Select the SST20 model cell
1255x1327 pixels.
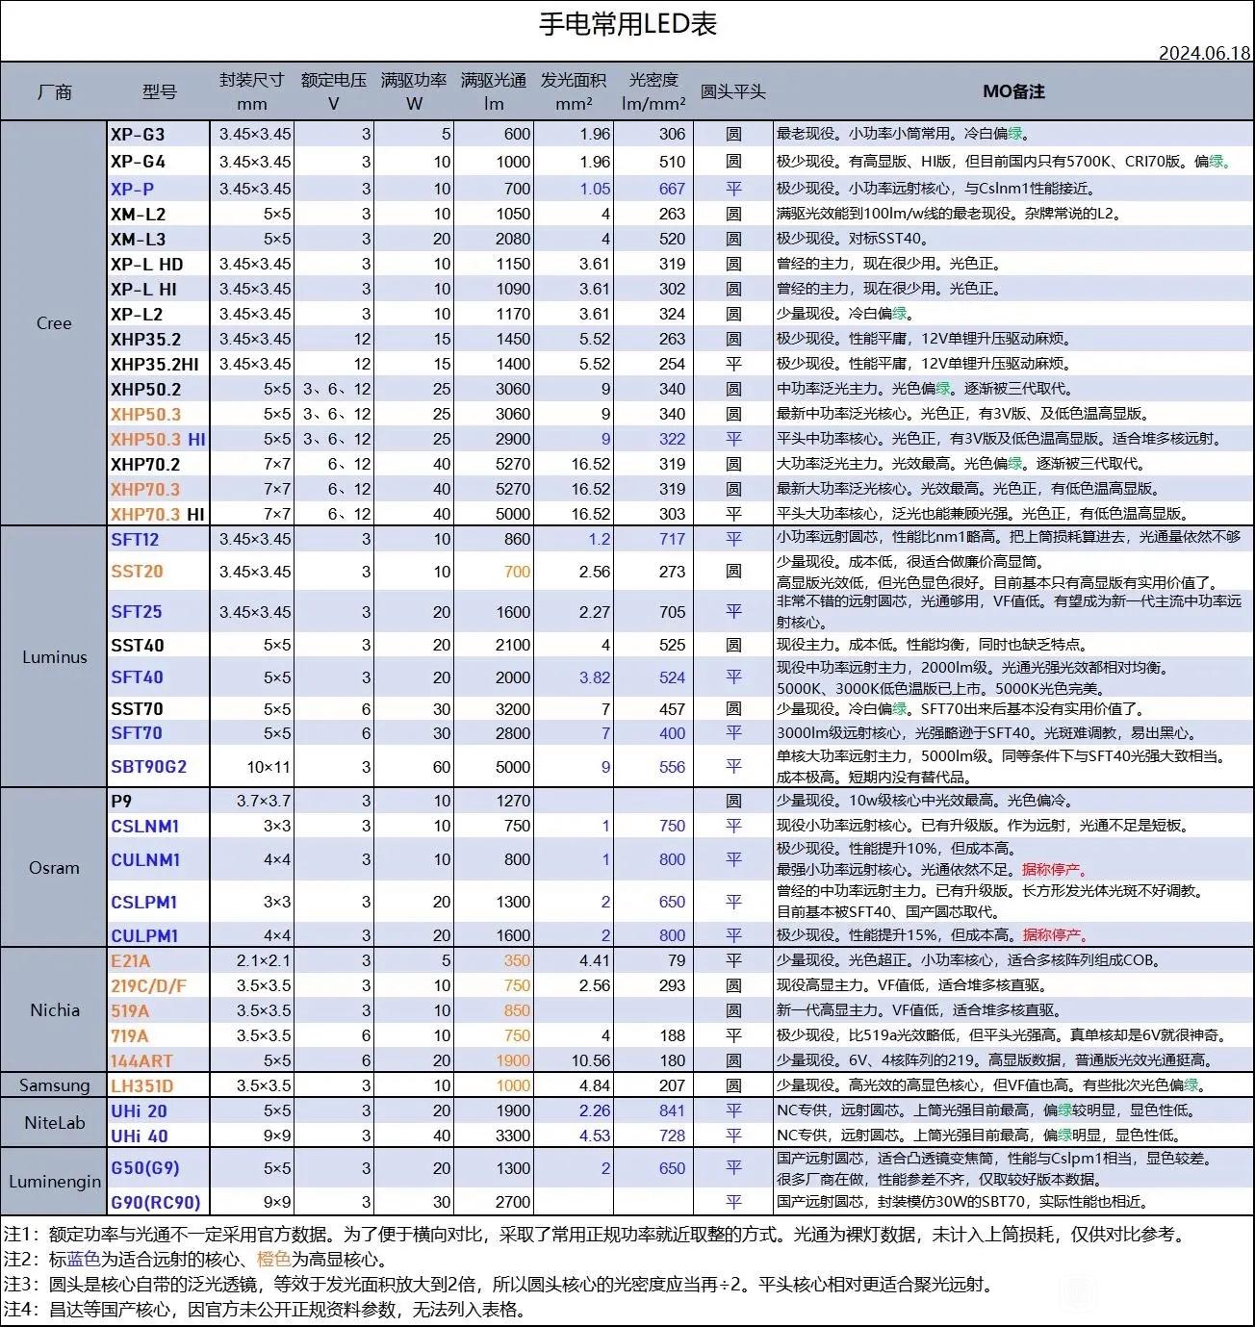click(x=159, y=572)
